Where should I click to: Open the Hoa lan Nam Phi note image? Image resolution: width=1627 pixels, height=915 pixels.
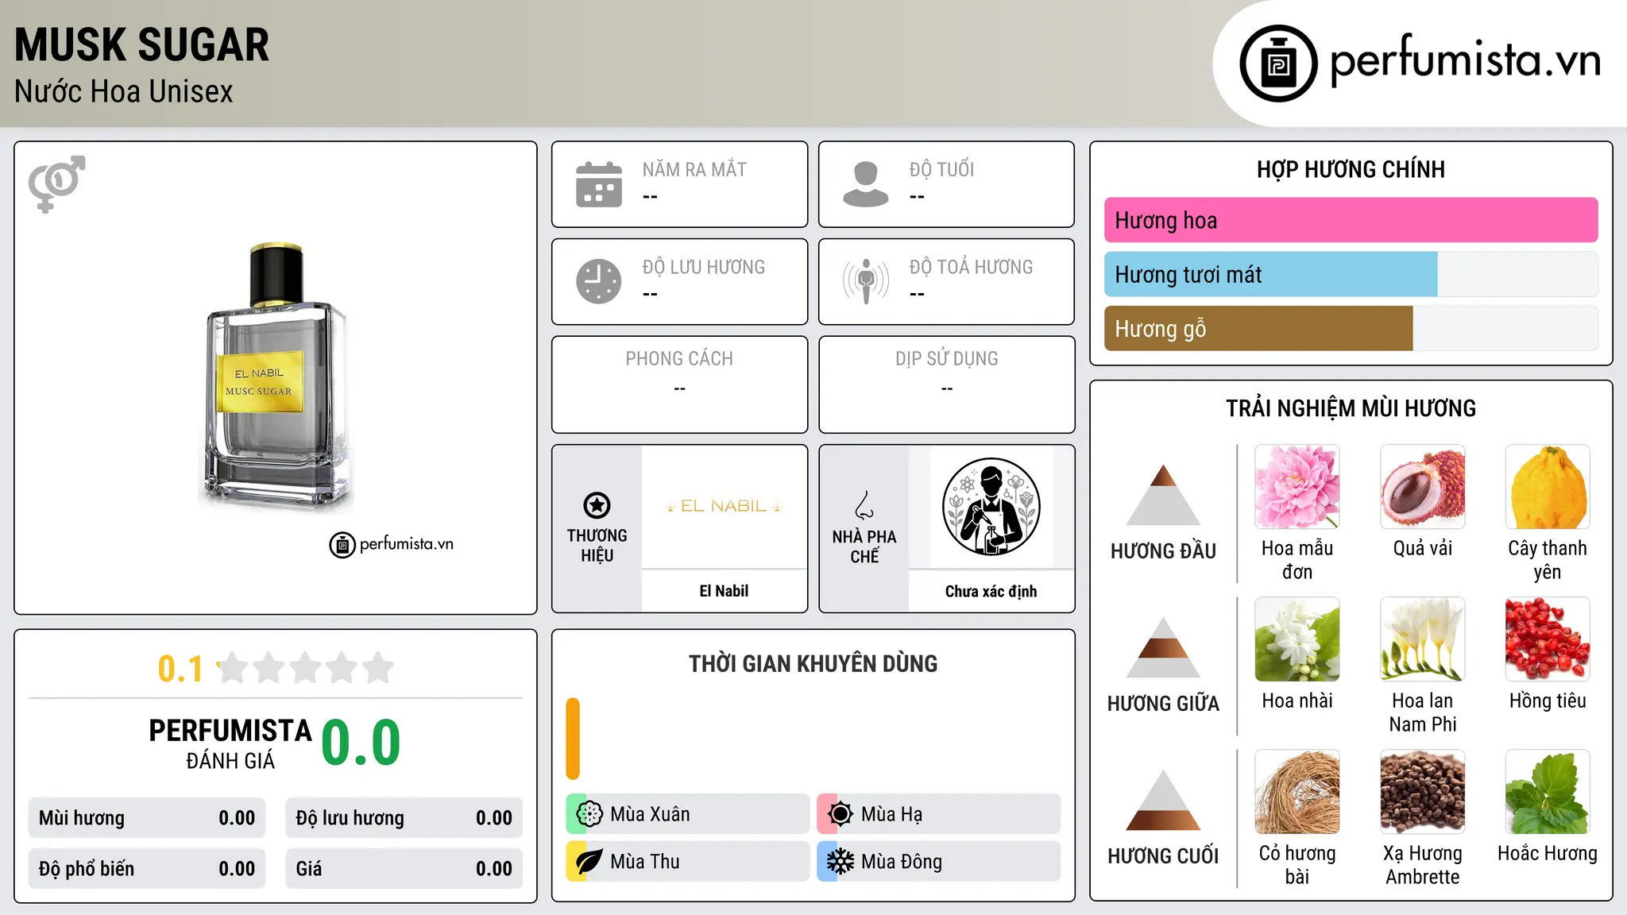(1423, 639)
